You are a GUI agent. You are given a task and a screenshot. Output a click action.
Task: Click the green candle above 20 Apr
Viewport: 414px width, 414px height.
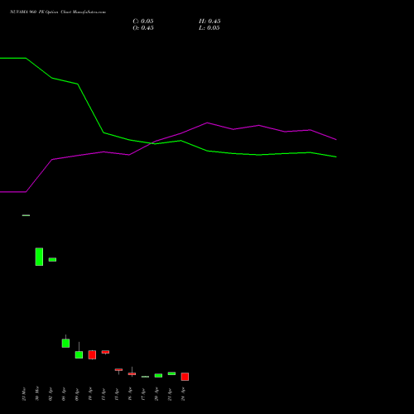(158, 375)
